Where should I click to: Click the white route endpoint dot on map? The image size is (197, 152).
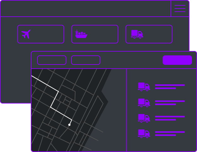pos(69,125)
